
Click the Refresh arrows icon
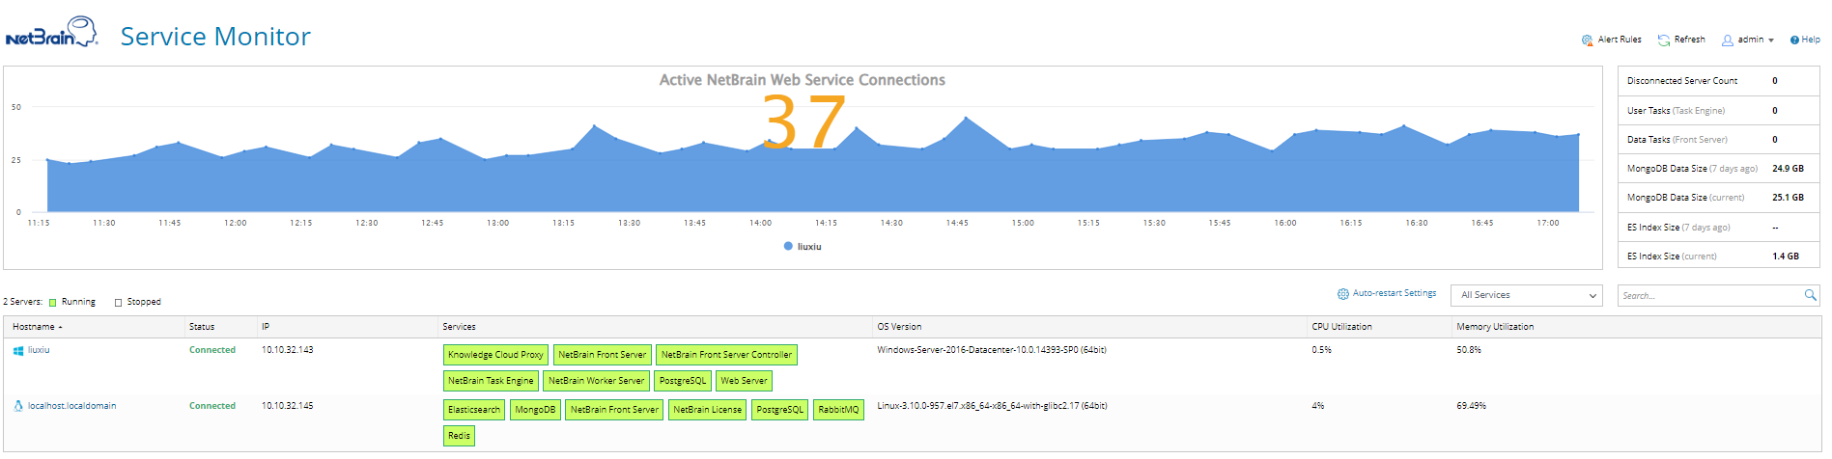[1664, 40]
